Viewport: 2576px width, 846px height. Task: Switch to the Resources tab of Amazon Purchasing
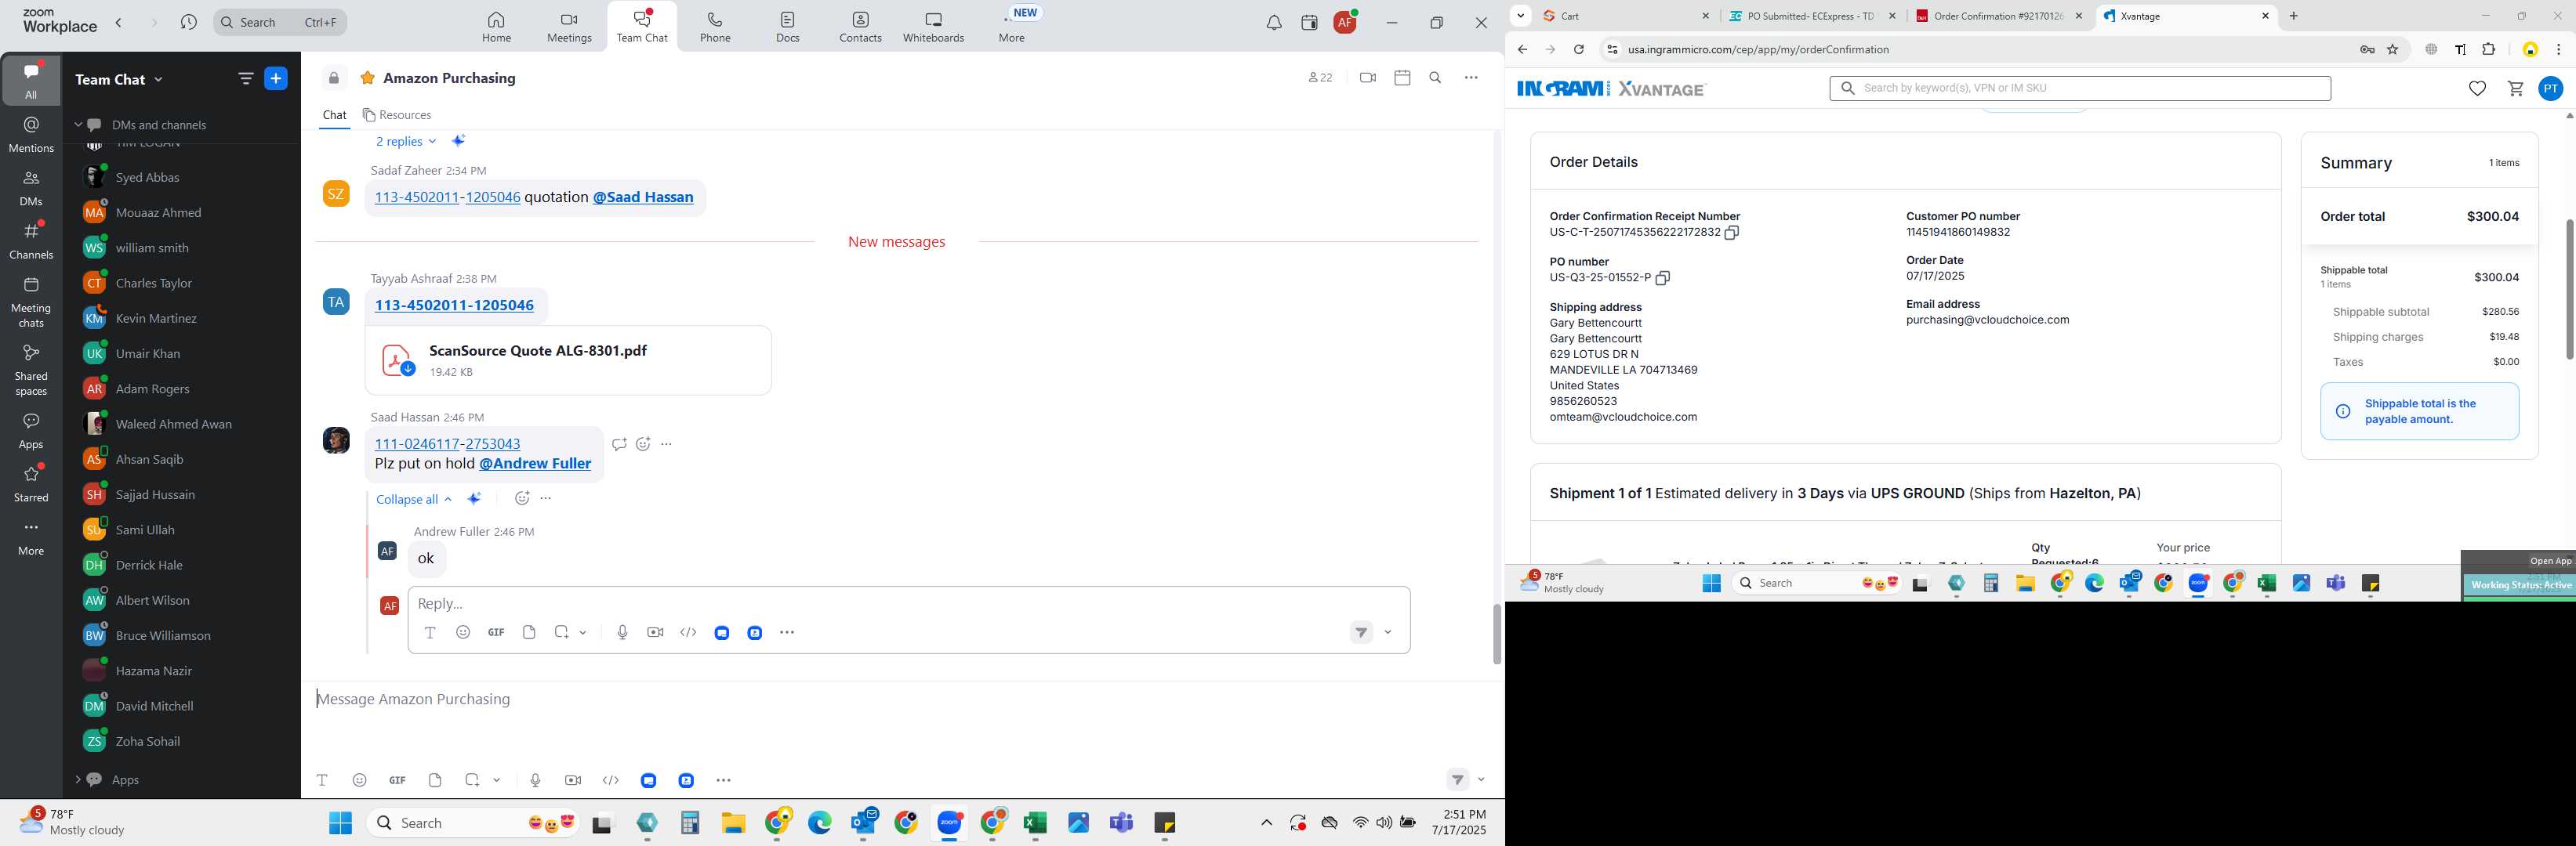pos(397,115)
